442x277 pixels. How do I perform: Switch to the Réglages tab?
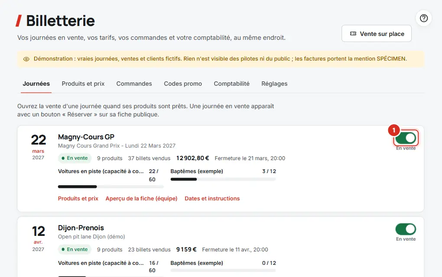274,84
